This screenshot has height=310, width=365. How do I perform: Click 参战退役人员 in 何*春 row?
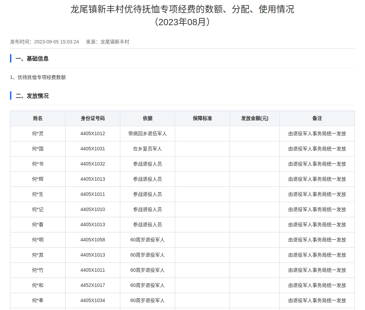pos(148,225)
